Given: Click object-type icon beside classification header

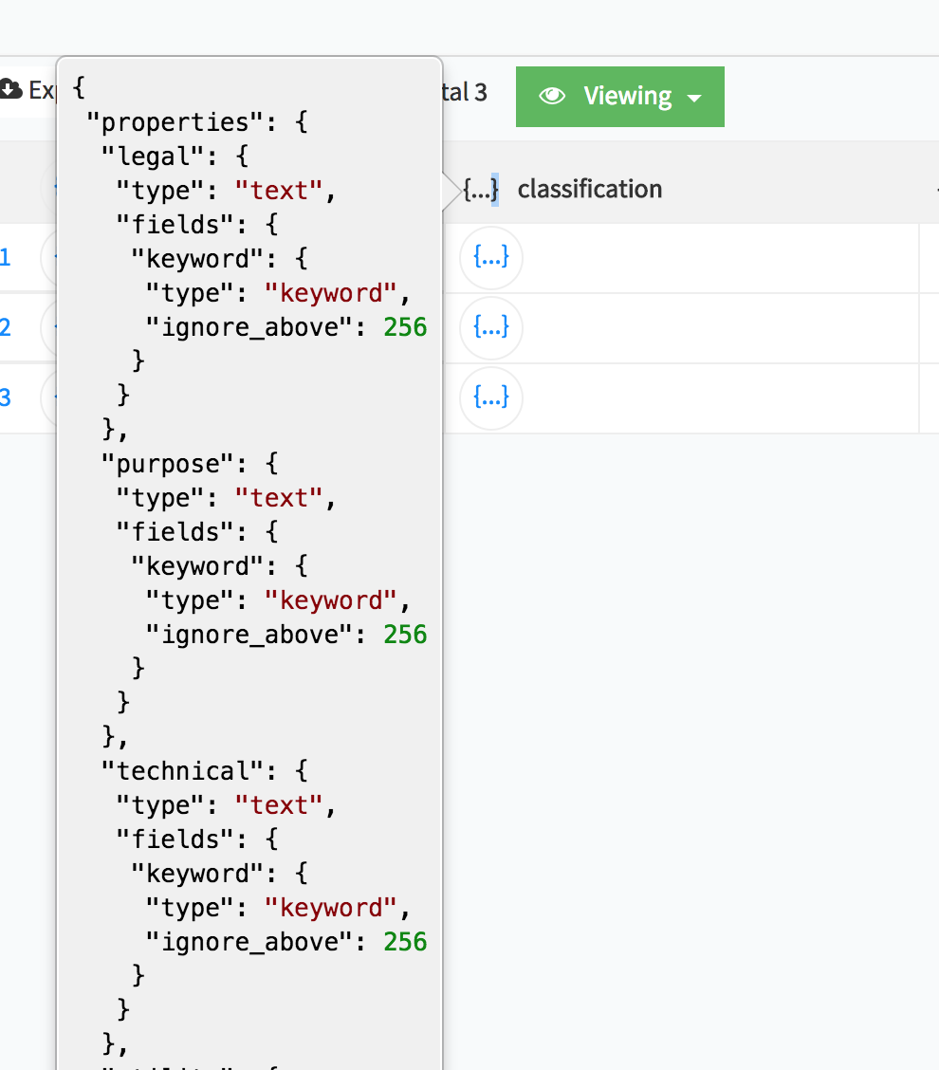Looking at the screenshot, I should (481, 189).
